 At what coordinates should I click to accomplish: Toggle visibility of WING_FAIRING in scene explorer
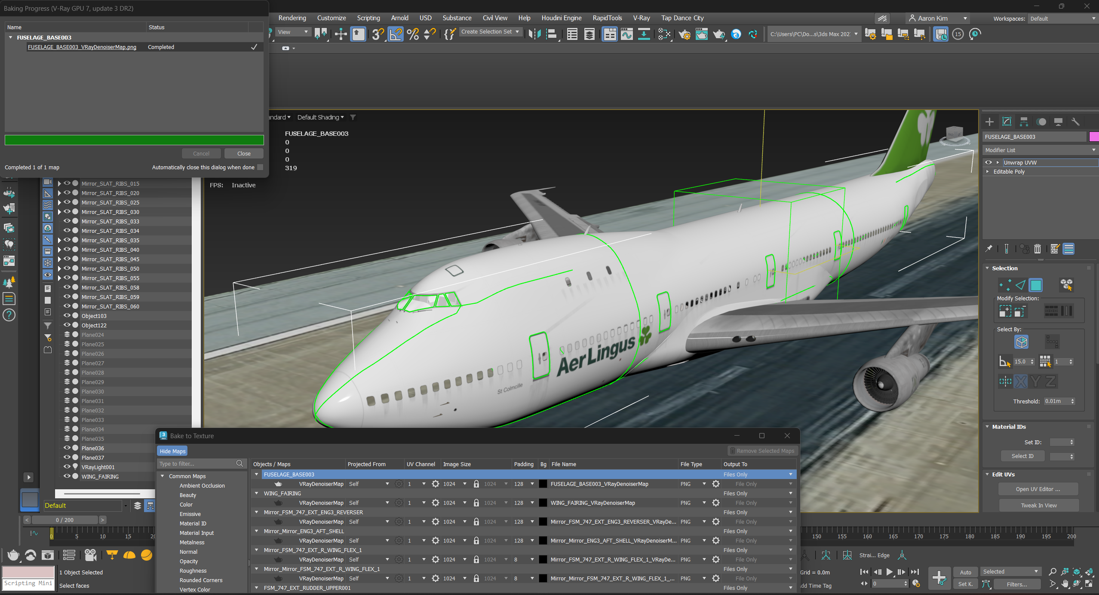[x=67, y=476]
